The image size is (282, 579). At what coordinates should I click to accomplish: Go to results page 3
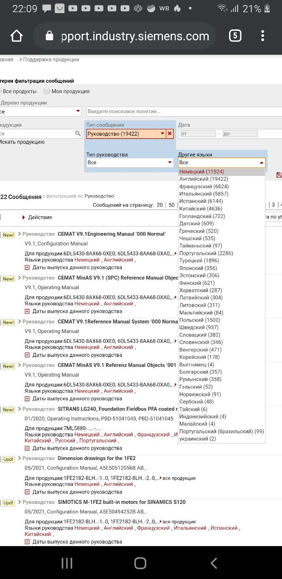[x=273, y=205]
